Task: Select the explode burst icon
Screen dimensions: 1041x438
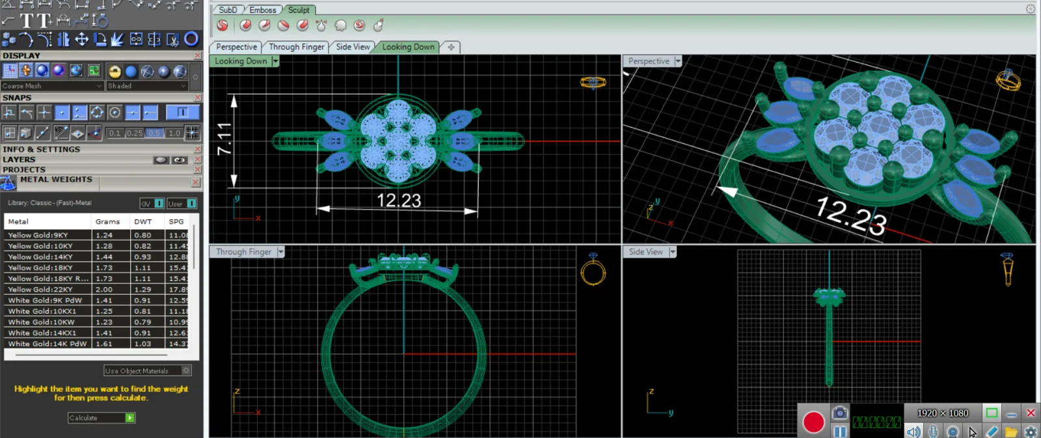Action: point(117,40)
